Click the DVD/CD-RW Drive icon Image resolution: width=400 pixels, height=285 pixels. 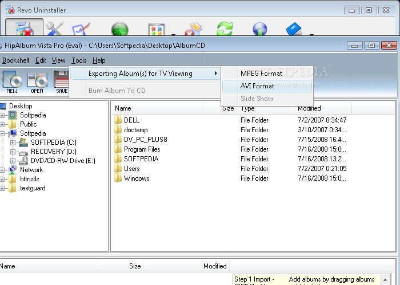click(x=23, y=161)
